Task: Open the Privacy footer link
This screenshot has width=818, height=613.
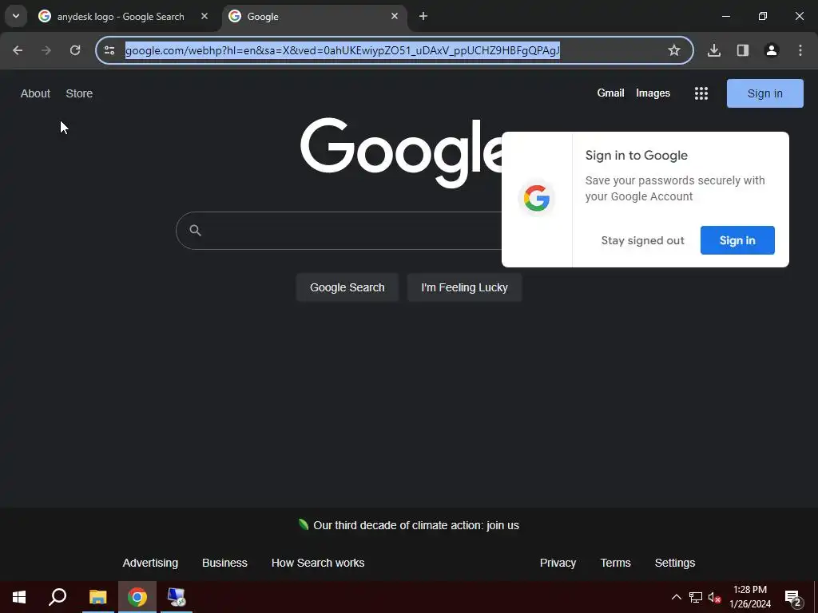Action: click(558, 563)
